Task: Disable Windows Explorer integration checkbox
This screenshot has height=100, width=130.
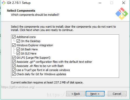Action: 14,45
